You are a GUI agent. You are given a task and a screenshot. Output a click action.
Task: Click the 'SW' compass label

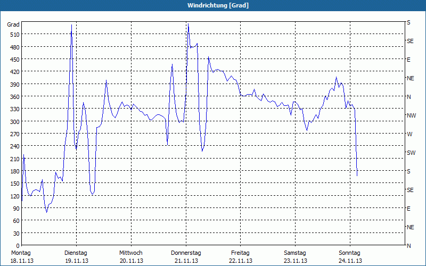[411, 153]
